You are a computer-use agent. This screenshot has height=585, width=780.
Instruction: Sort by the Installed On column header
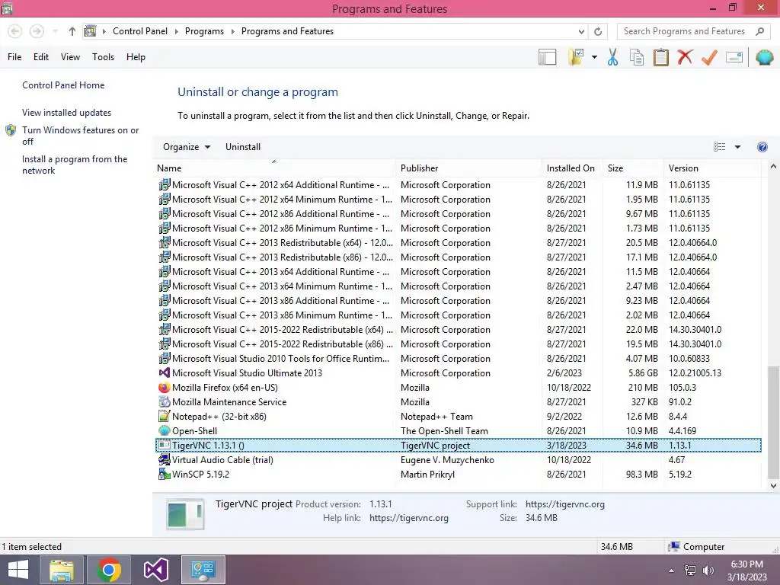click(x=572, y=168)
